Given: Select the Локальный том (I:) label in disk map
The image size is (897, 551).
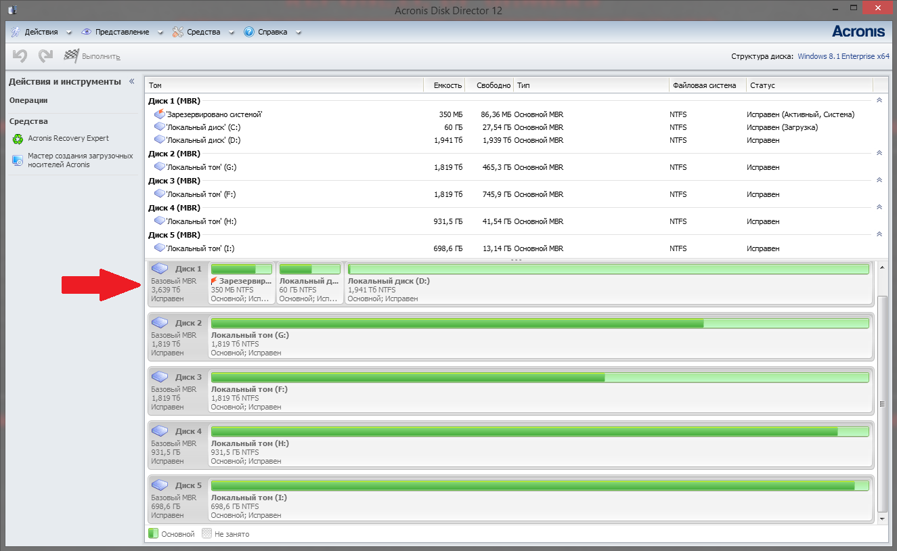Looking at the screenshot, I should pos(249,498).
